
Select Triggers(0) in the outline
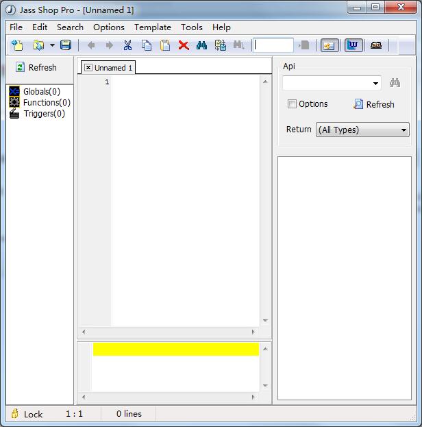(x=45, y=113)
